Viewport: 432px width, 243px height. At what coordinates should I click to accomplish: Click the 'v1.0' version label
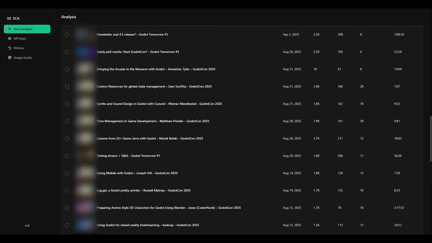coord(27,225)
